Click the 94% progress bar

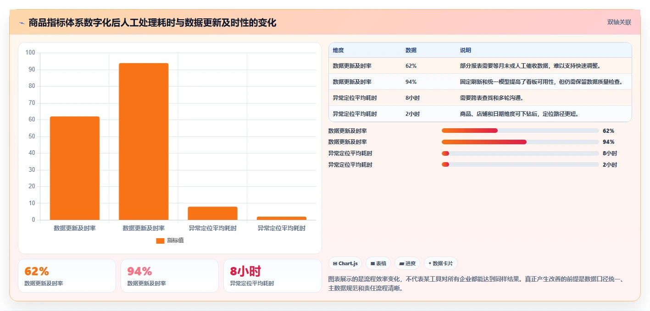point(520,142)
